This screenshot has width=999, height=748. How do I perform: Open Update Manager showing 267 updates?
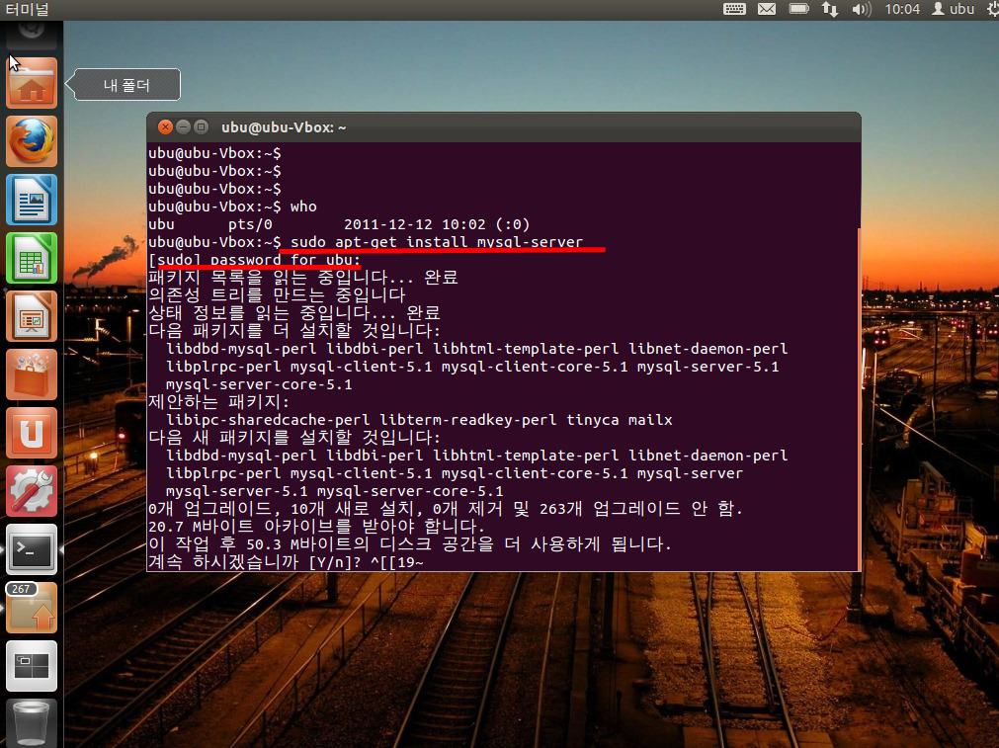32,608
